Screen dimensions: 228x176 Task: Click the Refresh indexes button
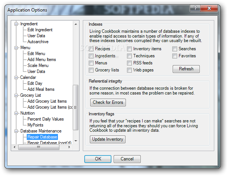(x=186, y=69)
